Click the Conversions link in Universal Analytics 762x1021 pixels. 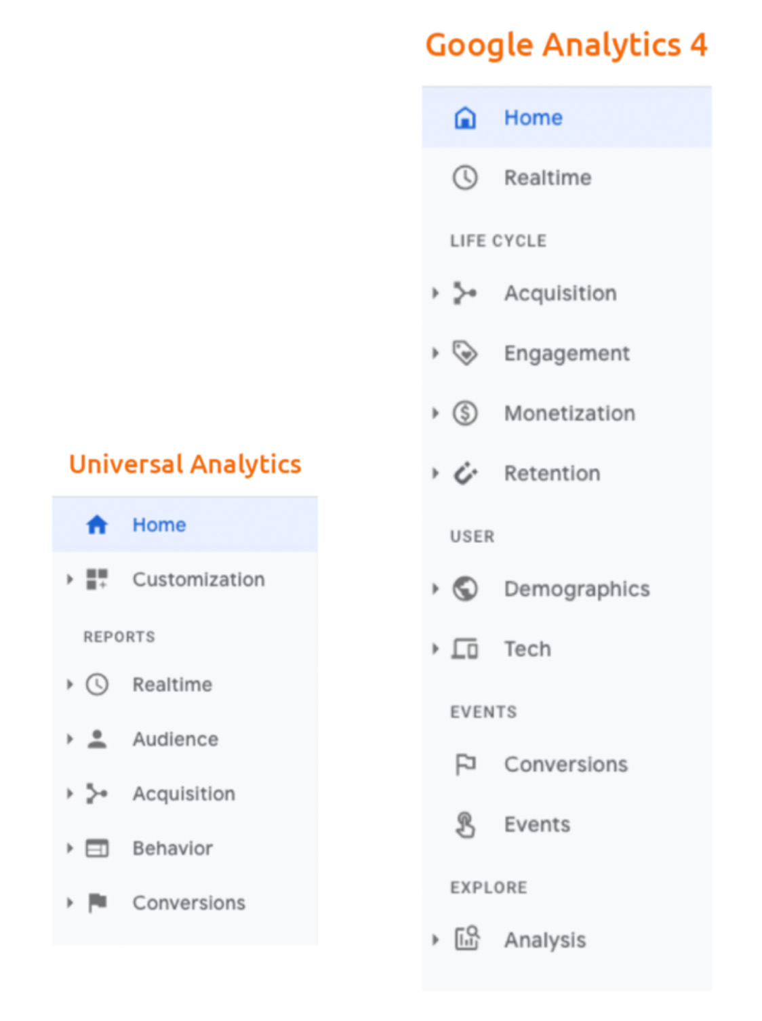coord(188,902)
